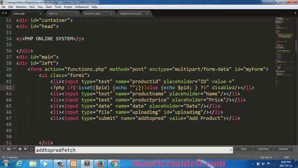The image size is (298, 168).
Task: Toggle case sensitive search option
Action: 9,149
